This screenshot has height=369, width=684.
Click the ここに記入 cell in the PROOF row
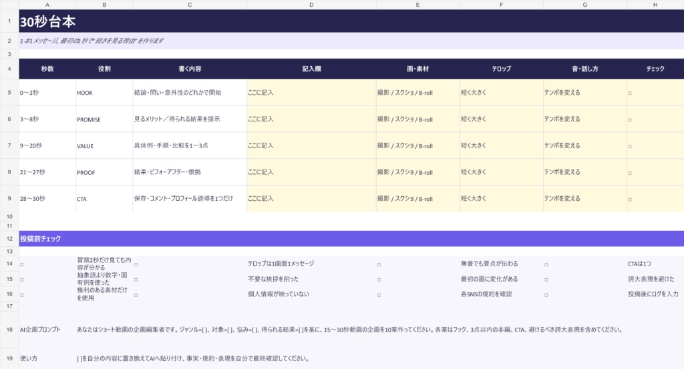(x=311, y=172)
